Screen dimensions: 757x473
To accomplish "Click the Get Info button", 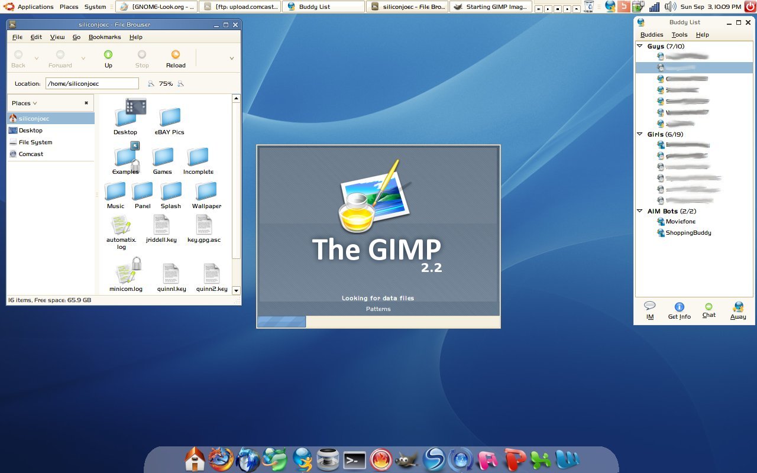I will point(680,310).
